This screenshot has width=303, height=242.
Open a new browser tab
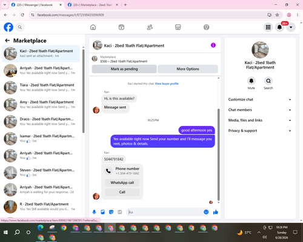pyautogui.click(x=125, y=5)
